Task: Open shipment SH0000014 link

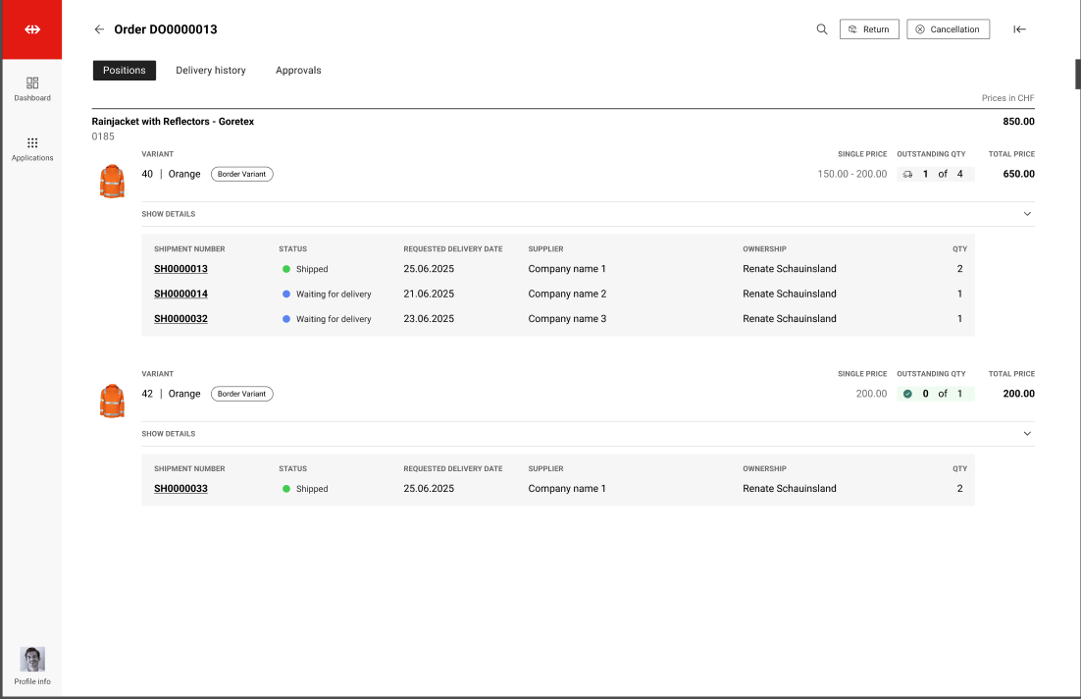Action: click(x=180, y=294)
